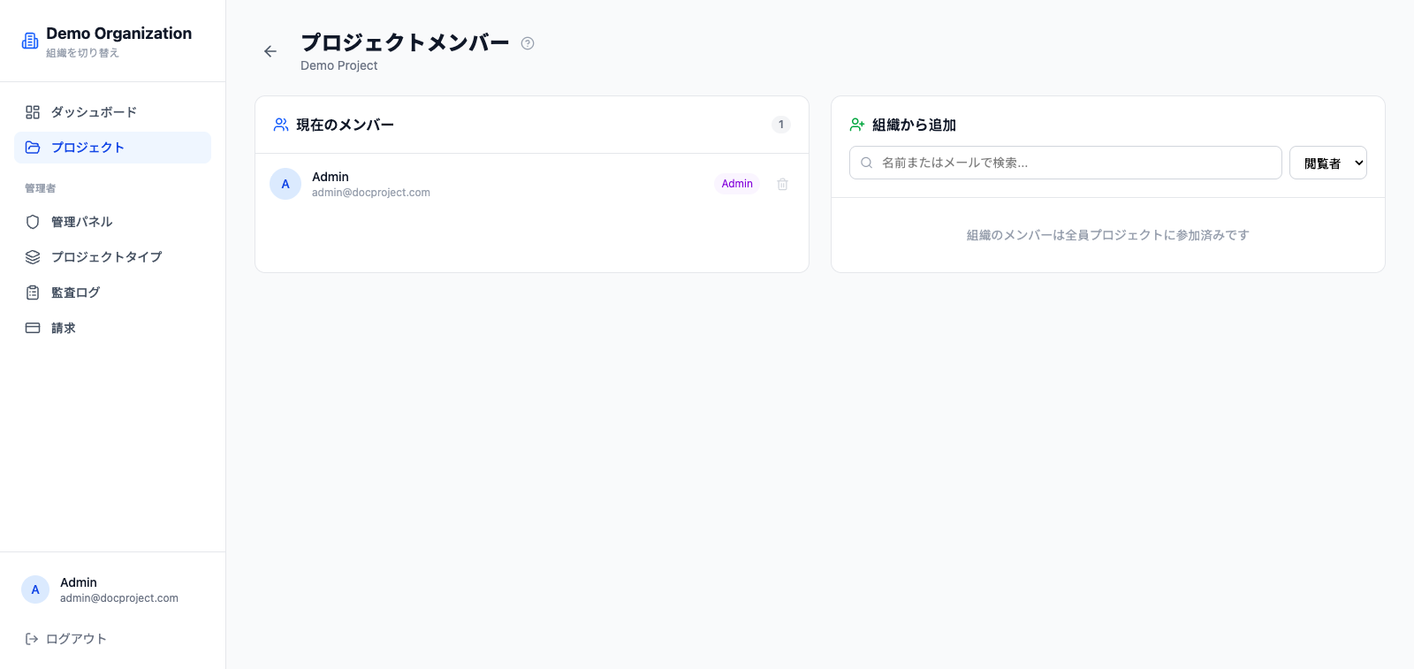Click Demo Organization title
The image size is (1414, 669).
[x=118, y=34]
